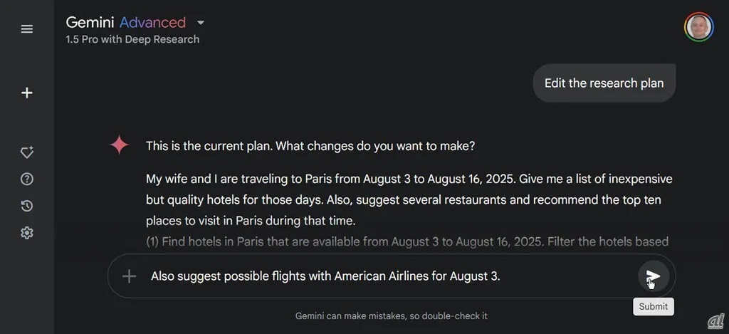Click the 1.5 Pro with Deep Research label
The height and width of the screenshot is (334, 729).
point(132,39)
